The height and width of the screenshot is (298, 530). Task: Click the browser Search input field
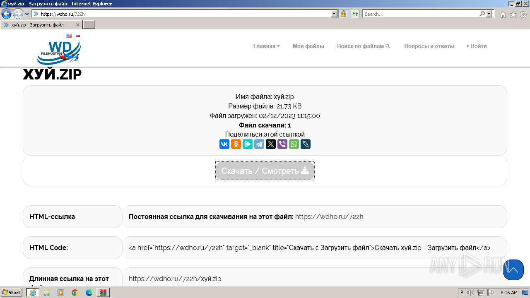click(x=421, y=14)
